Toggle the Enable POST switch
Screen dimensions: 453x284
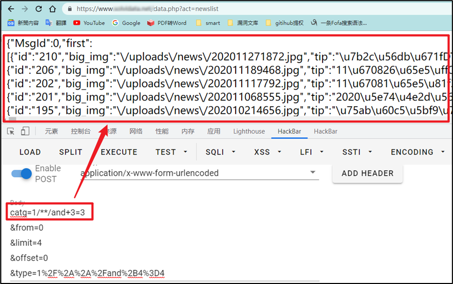pos(21,174)
